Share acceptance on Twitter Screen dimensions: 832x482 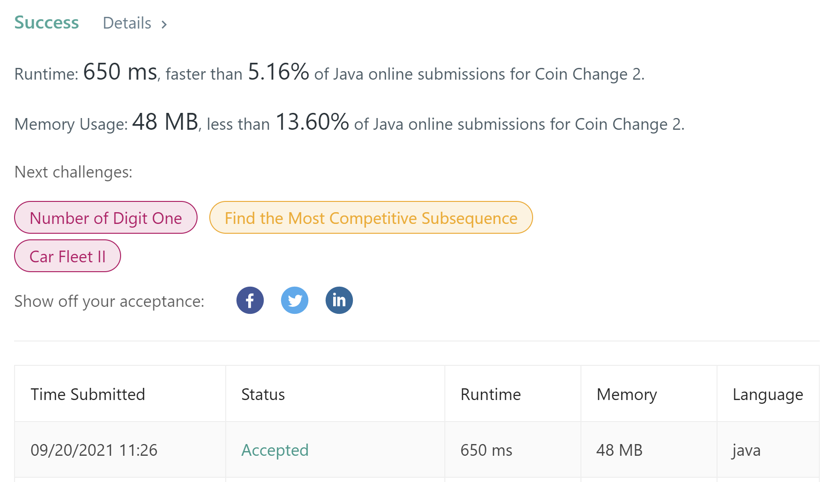point(294,300)
